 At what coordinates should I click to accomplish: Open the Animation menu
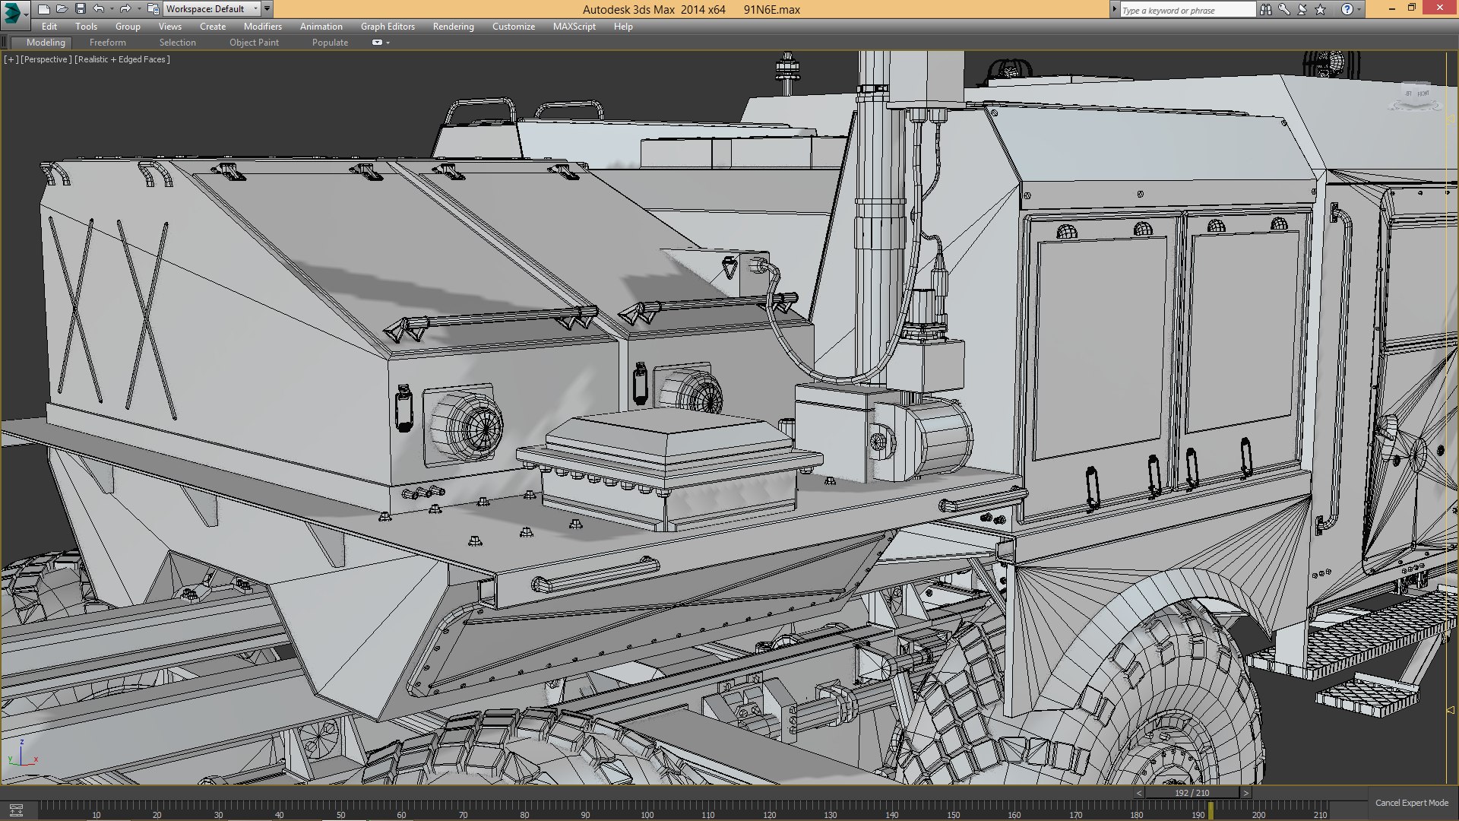coord(321,27)
